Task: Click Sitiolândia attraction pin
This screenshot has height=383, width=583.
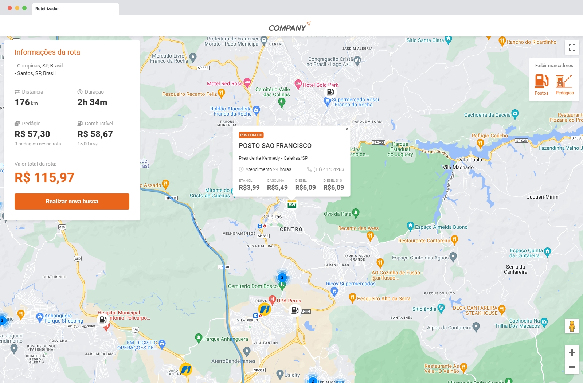Action: (441, 308)
